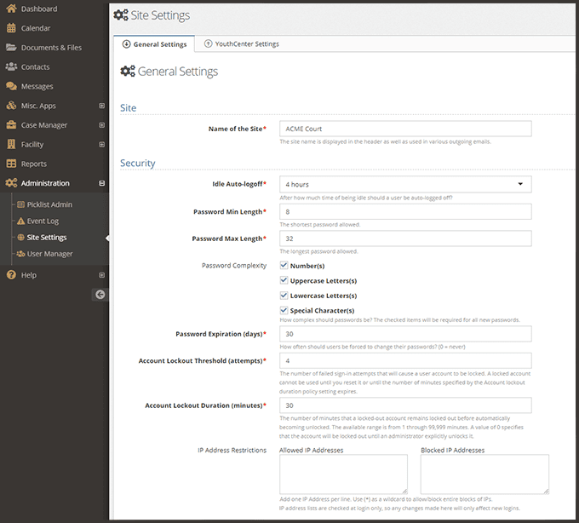Click the User Manager users icon

pos(21,254)
